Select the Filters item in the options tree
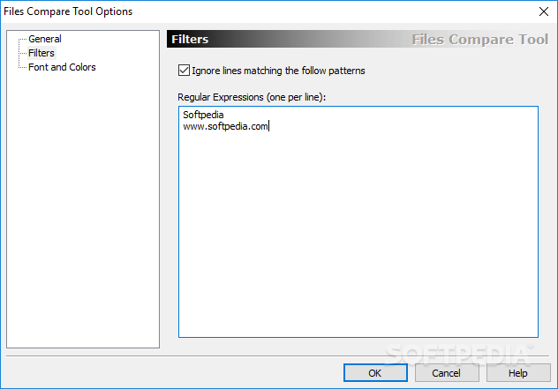 tap(41, 53)
